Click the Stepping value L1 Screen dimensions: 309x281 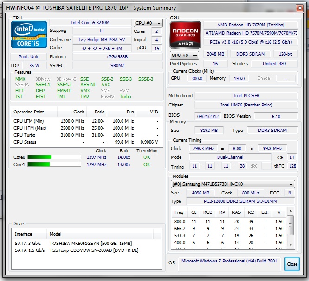102,31
